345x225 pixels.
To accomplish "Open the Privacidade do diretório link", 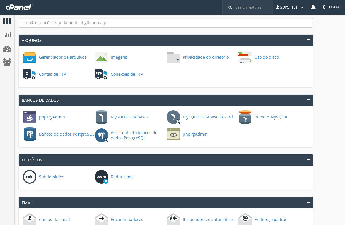I will pos(206,57).
